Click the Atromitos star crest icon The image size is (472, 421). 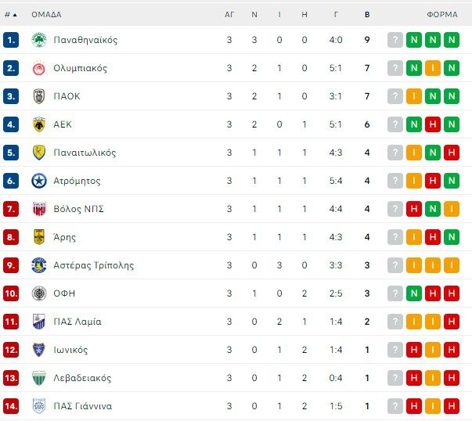click(38, 181)
